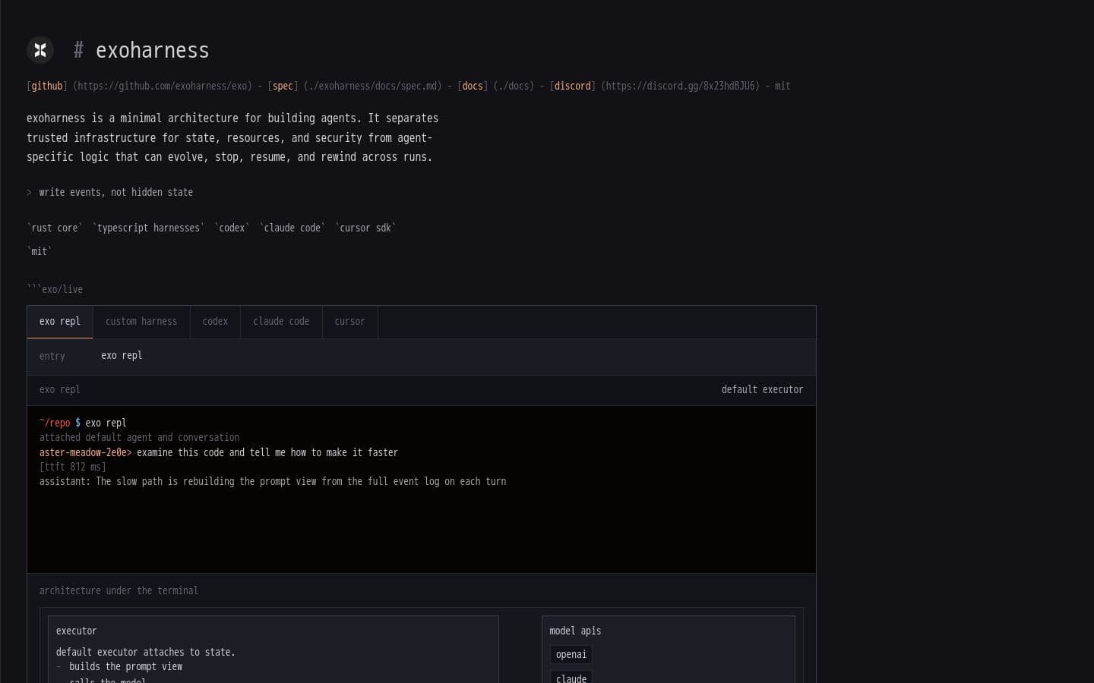Screen dimensions: 1094x683
Task: Click the 'rust core' tag
Action: click(x=55, y=228)
